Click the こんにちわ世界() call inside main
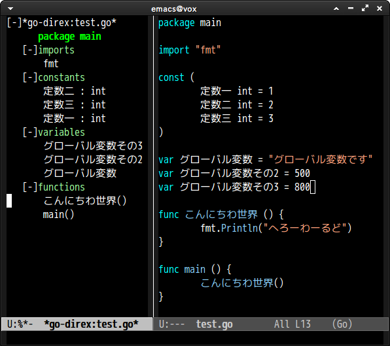This screenshot has height=346, width=390. (242, 283)
